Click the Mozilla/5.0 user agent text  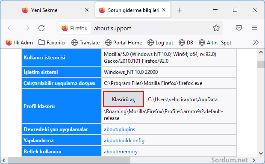pos(160,57)
